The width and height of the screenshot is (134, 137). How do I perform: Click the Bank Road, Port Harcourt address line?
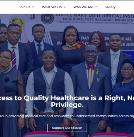click(x=98, y=20)
